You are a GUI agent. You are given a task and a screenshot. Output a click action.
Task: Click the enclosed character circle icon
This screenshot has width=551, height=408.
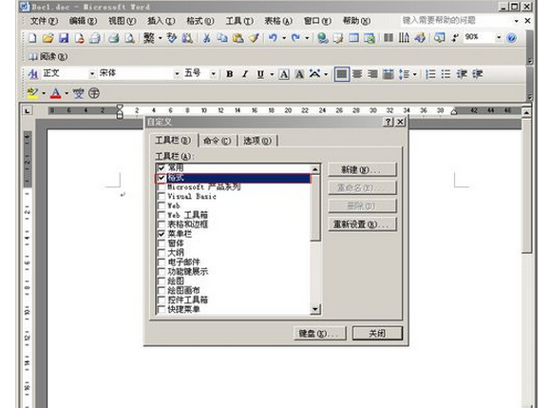(94, 93)
